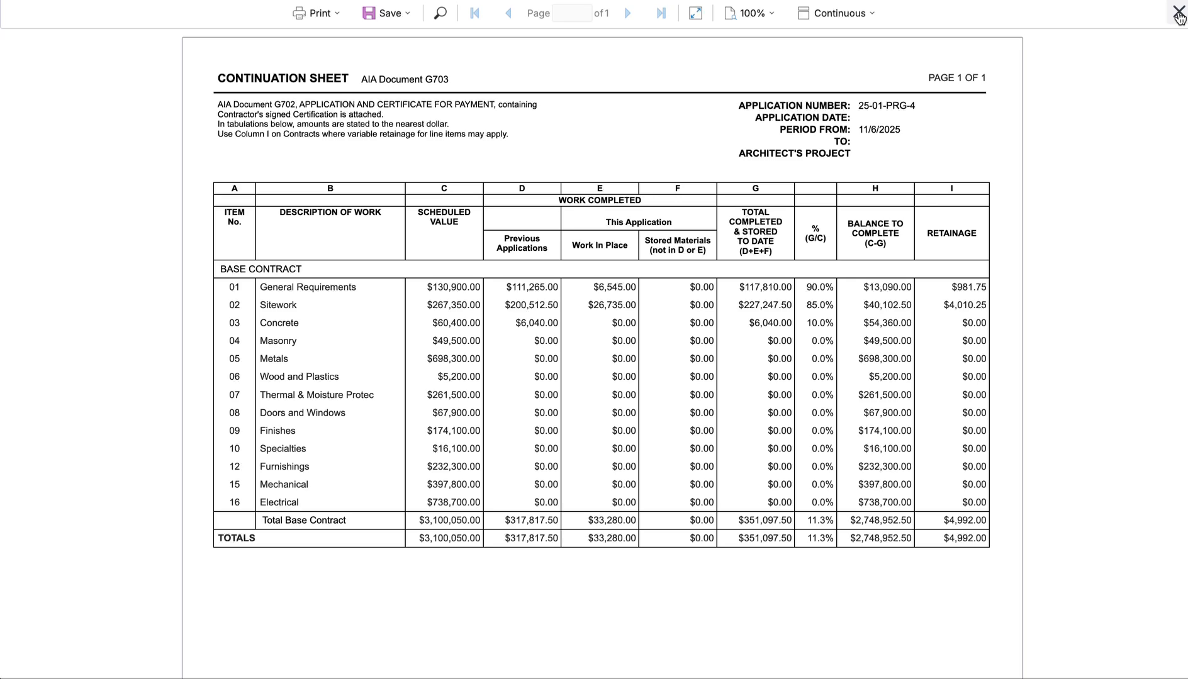Open the 100% zoom level dropdown
Screen dimensions: 1188x679
pyautogui.click(x=758, y=13)
